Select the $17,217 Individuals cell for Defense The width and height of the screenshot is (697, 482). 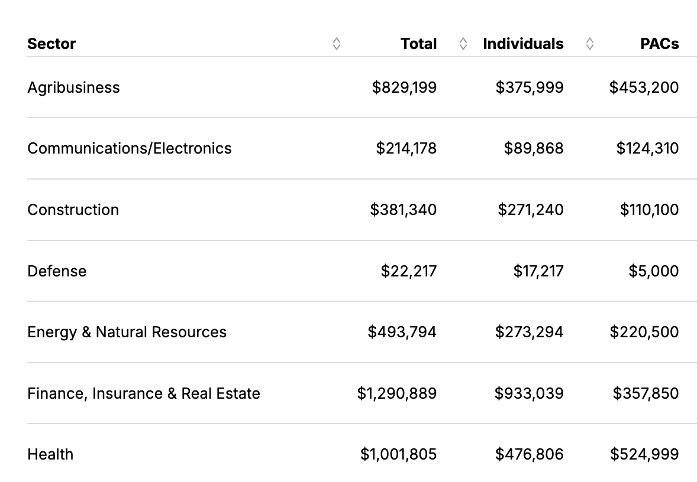[538, 271]
